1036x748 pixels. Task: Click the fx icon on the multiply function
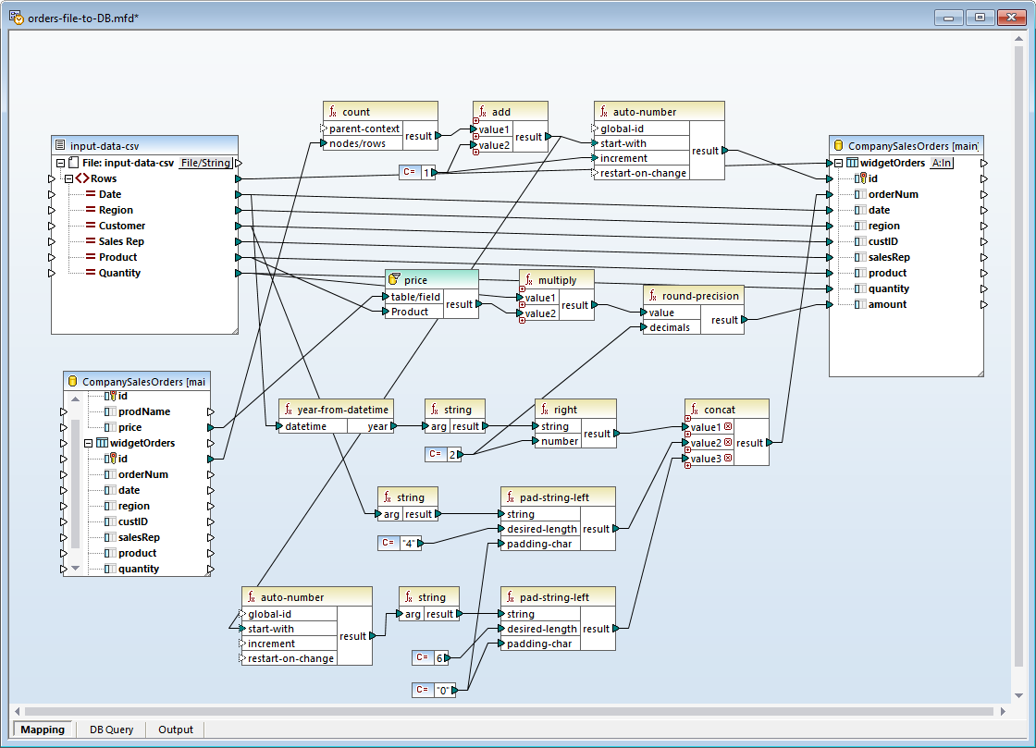[529, 280]
